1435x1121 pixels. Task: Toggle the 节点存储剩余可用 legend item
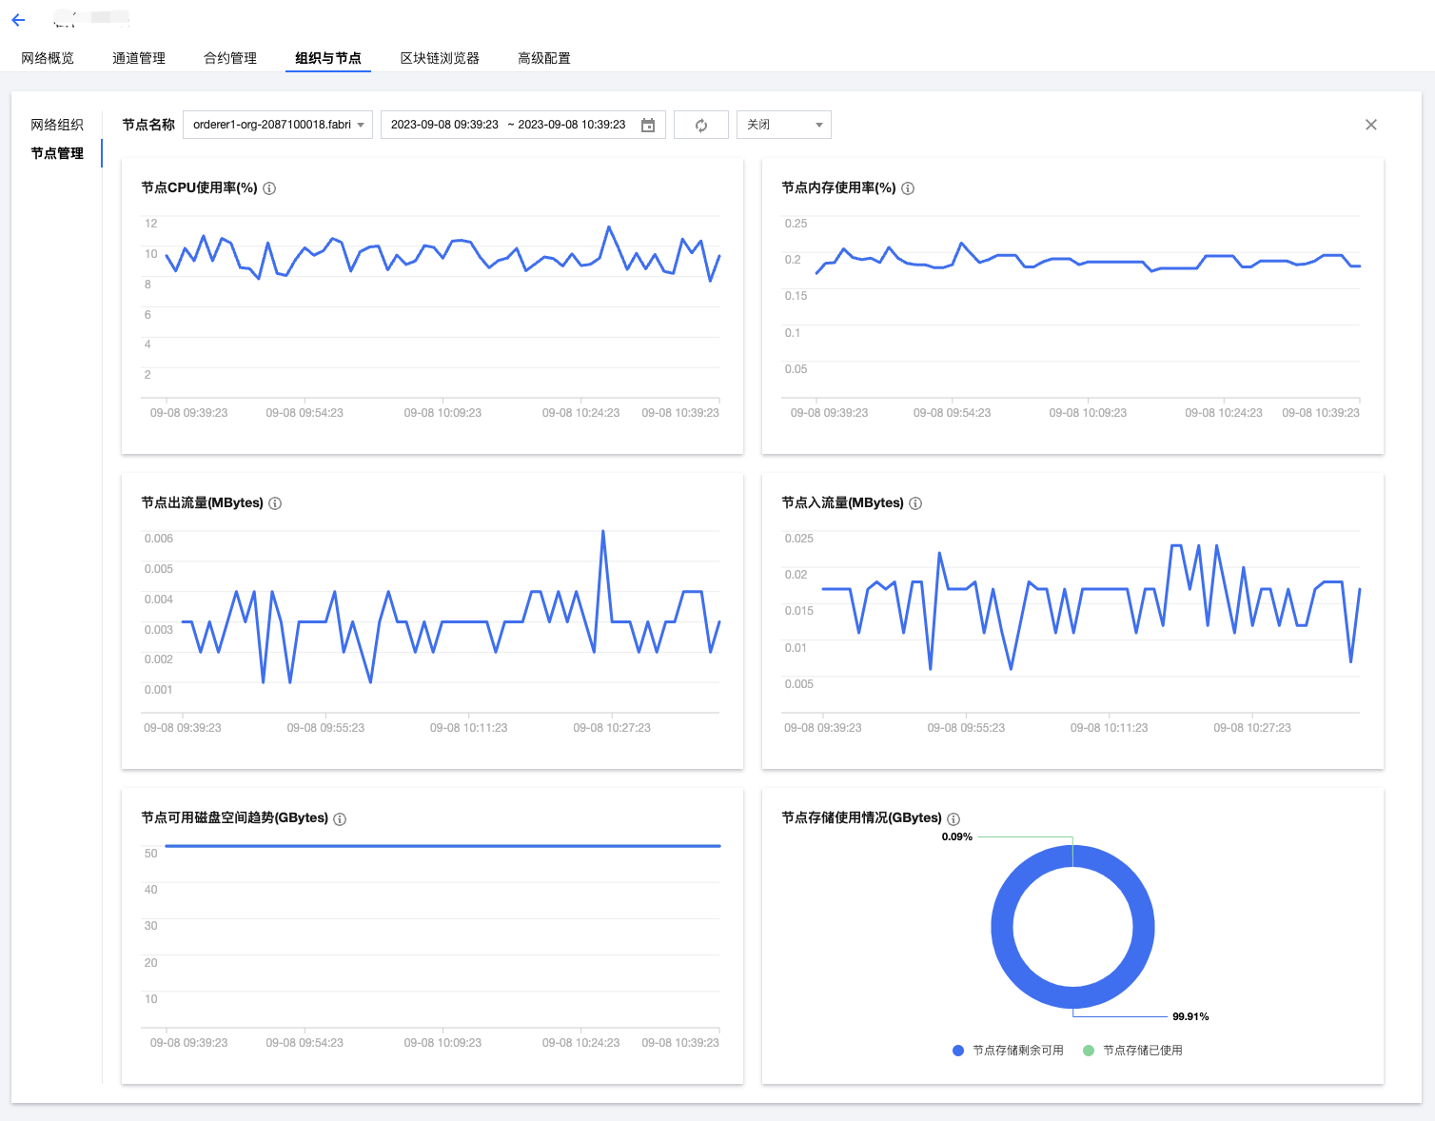(x=1009, y=1051)
